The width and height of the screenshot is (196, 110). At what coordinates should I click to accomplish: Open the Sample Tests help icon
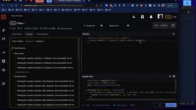tap(174, 76)
